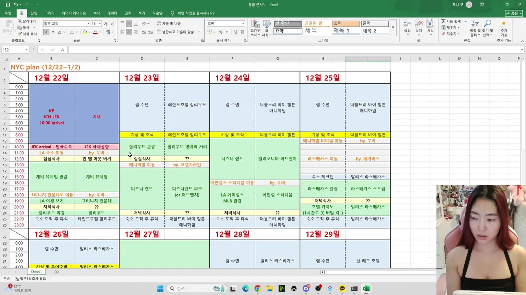Image resolution: width=526 pixels, height=295 pixels.
Task: Click text orientation icon
Action: (145, 24)
